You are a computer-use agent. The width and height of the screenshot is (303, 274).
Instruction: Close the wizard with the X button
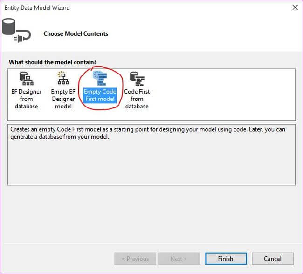click(x=295, y=8)
